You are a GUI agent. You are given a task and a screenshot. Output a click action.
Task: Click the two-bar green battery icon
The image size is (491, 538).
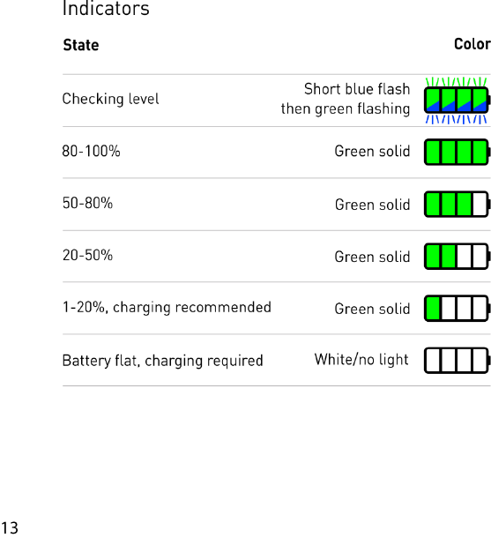point(457,257)
